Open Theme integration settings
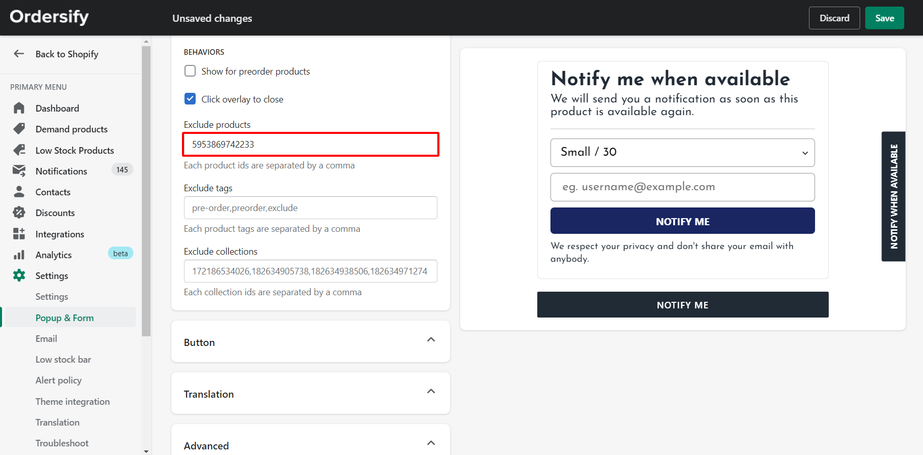 pos(72,401)
